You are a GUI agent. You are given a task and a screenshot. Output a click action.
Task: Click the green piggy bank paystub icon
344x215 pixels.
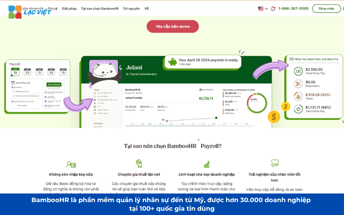coord(172,62)
